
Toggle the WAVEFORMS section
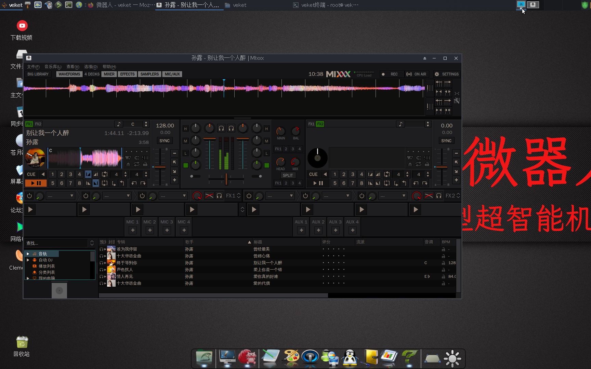tap(69, 74)
